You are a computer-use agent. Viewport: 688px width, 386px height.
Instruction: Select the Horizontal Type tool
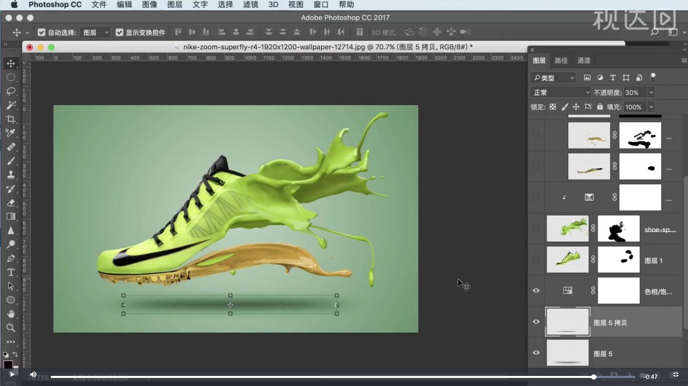[x=11, y=272]
